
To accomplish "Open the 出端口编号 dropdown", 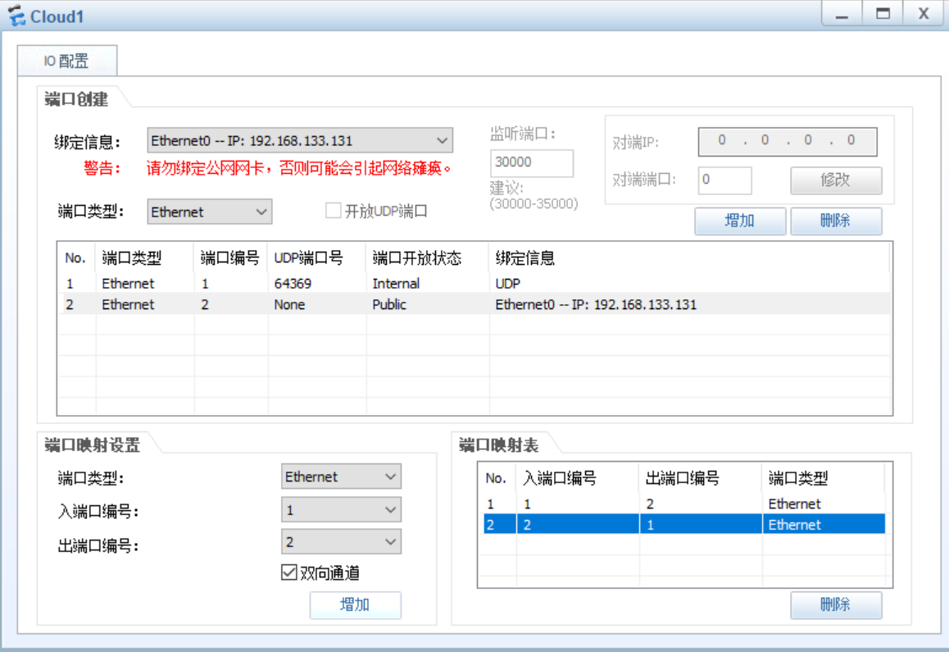I will click(x=390, y=542).
